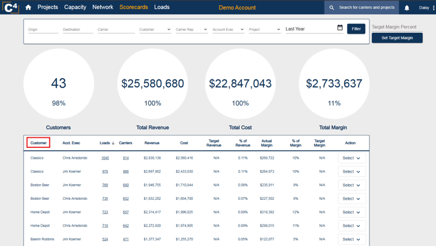Expand the Account Exec dropdown
This screenshot has height=246, width=436.
(x=228, y=30)
